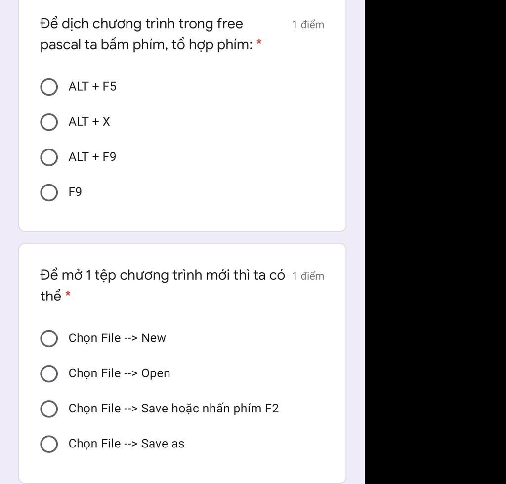
Task: Click the 'ALT + X' answer label text
Action: [x=89, y=122]
